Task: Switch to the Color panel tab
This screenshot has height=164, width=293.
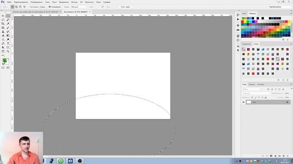Action: 244,13
